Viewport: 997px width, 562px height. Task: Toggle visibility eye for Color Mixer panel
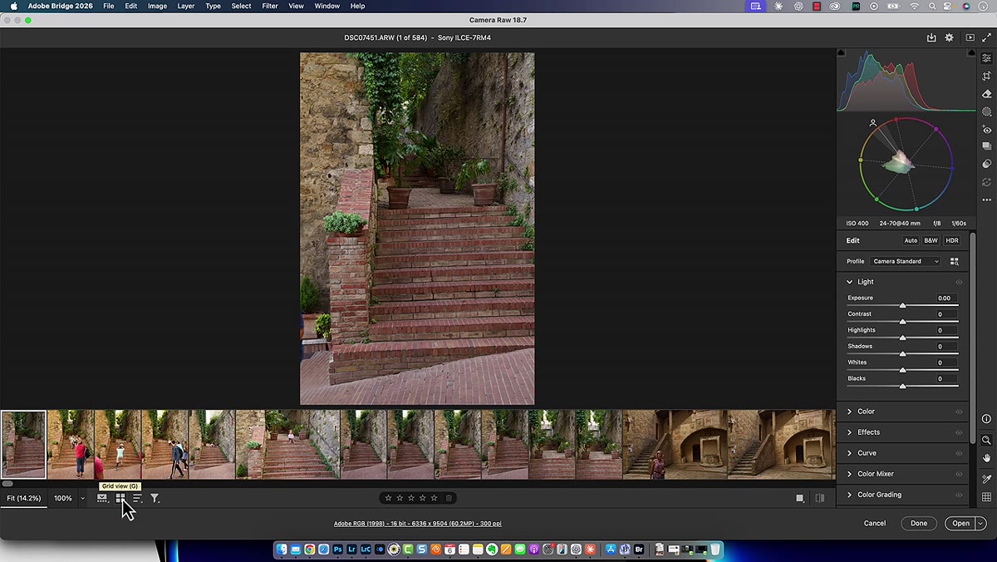point(959,474)
